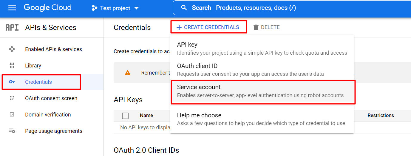Open OAuth consent screen
The height and width of the screenshot is (156, 411).
(x=52, y=98)
